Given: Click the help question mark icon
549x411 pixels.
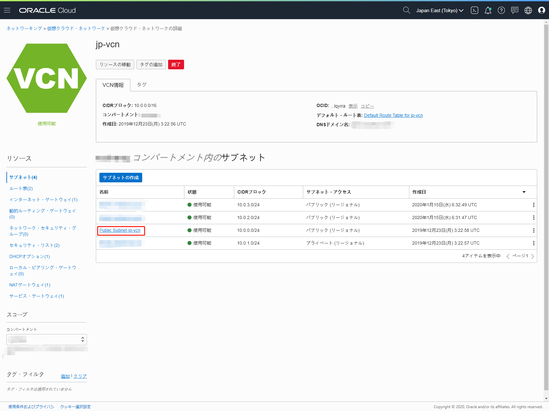Looking at the screenshot, I should pos(501,10).
